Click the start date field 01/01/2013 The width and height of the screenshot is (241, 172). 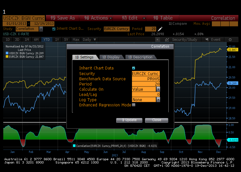(15, 24)
